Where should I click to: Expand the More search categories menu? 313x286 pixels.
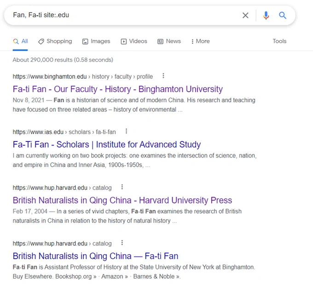pyautogui.click(x=200, y=41)
